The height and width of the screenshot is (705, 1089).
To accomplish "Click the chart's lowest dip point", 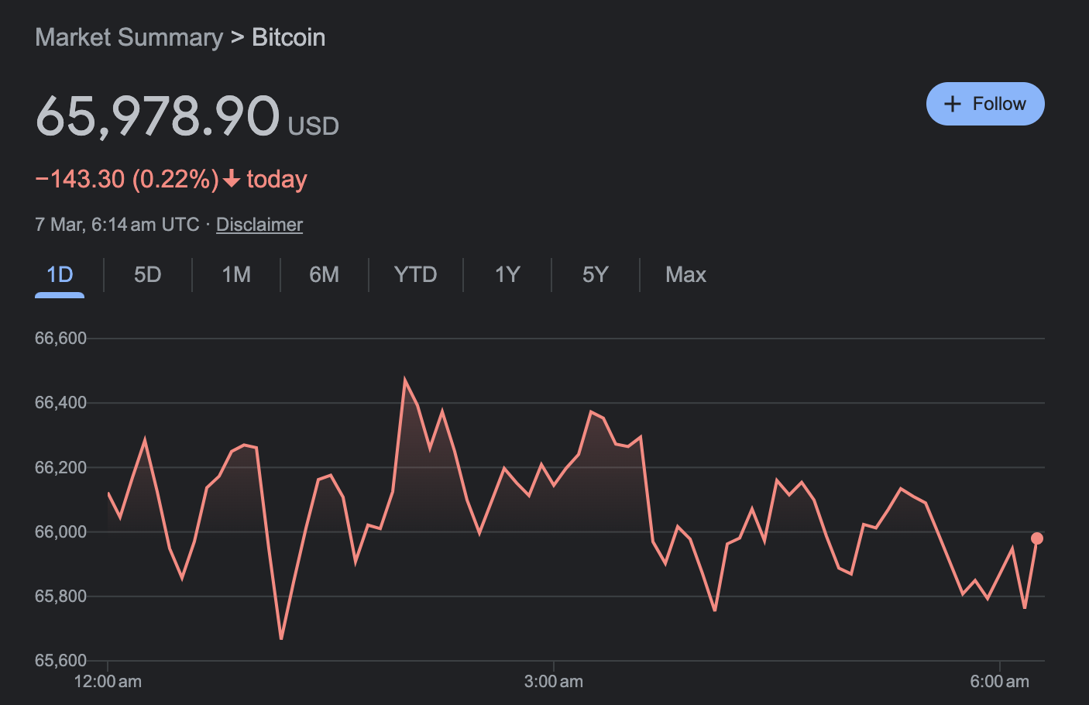I will pyautogui.click(x=281, y=639).
